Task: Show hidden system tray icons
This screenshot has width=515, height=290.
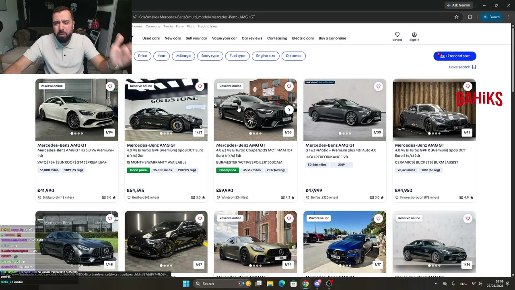Action: (x=436, y=284)
